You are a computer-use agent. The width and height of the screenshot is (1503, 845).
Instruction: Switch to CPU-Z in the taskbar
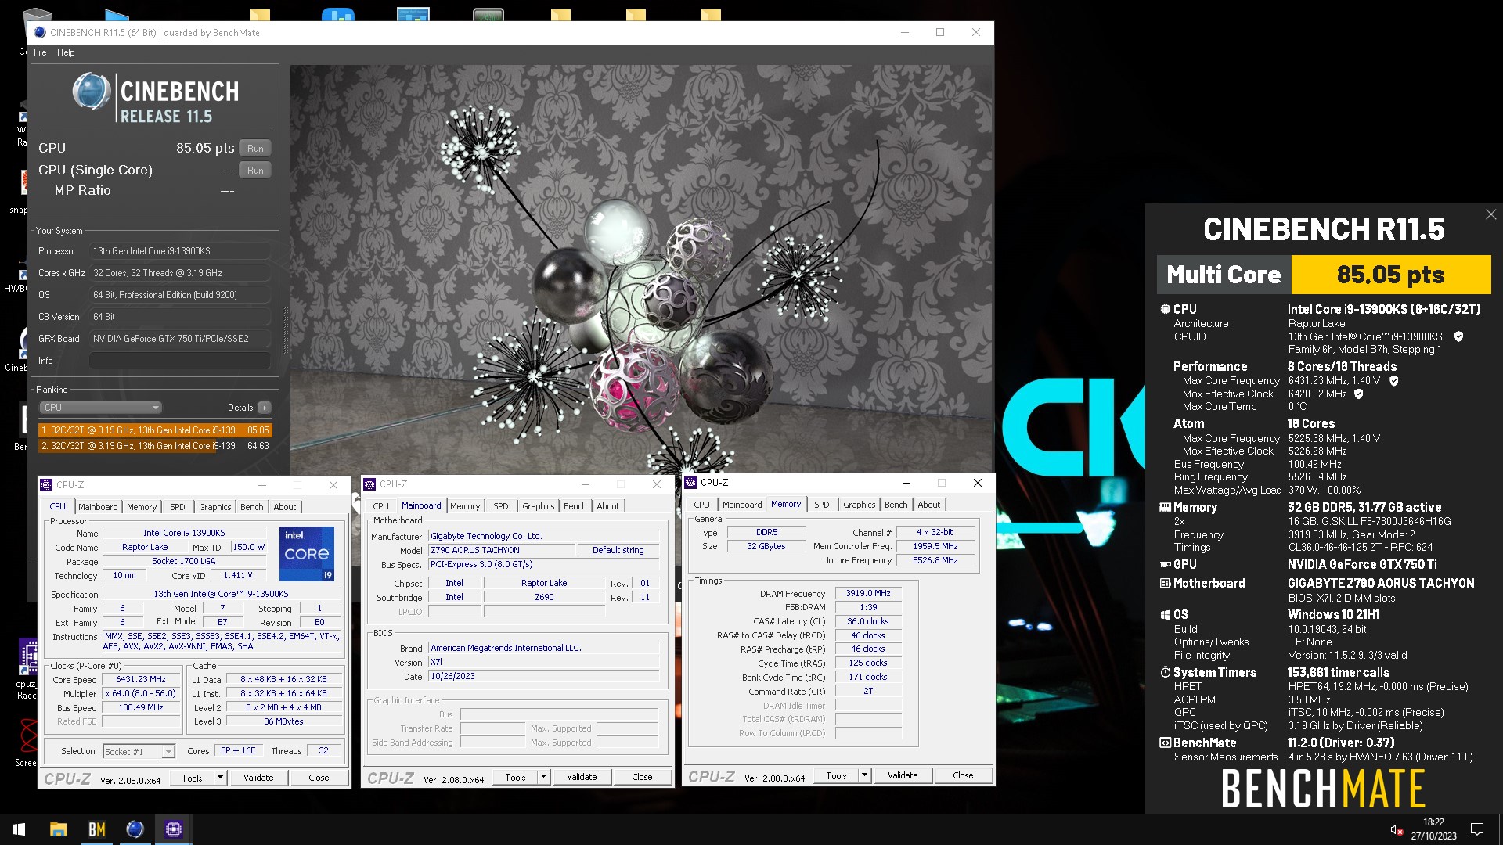click(173, 829)
